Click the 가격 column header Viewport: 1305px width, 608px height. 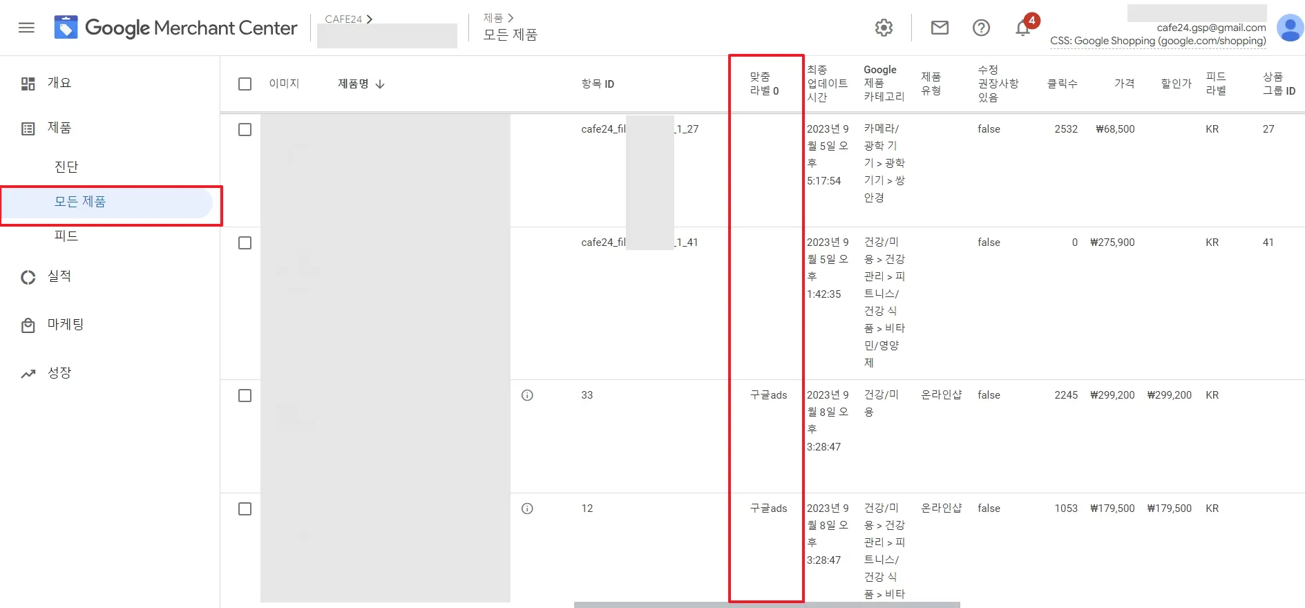point(1124,84)
